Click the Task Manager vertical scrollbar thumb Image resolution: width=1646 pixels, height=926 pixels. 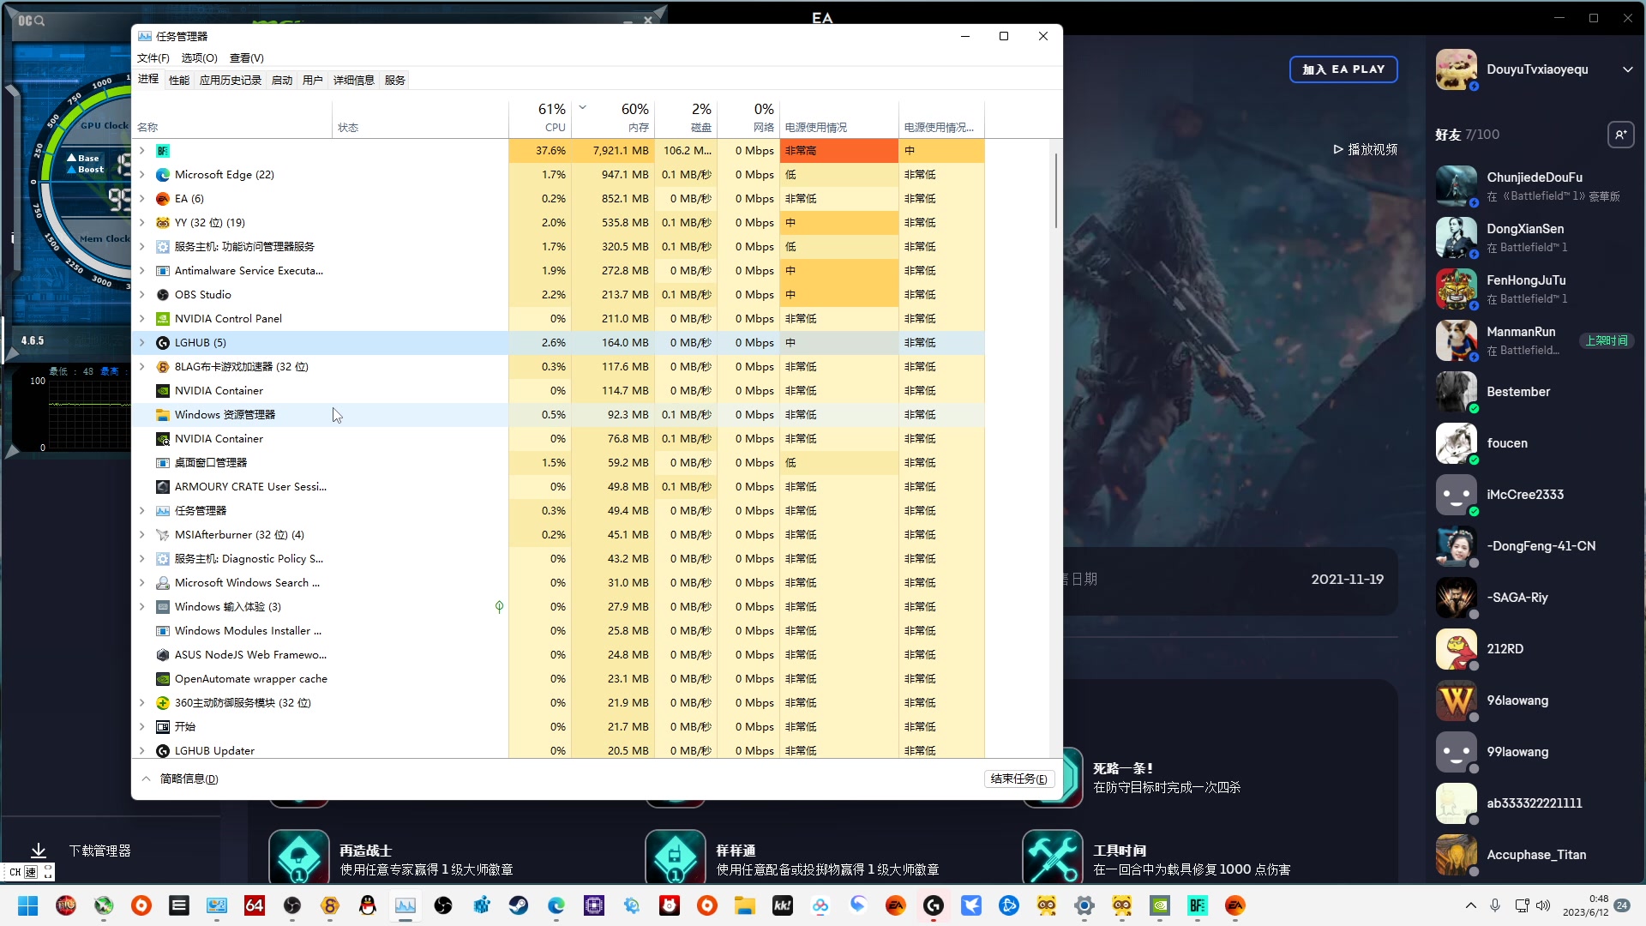coord(1056,190)
